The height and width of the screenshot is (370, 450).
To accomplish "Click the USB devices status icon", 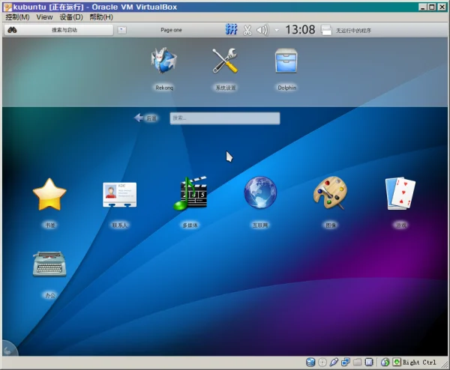I will 334,363.
